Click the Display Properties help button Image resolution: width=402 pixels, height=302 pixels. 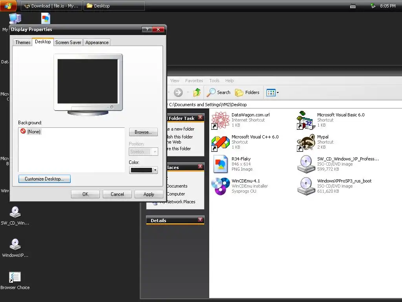point(147,29)
